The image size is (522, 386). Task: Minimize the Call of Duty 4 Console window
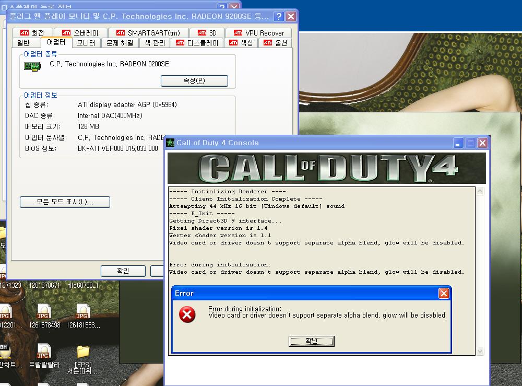[458, 143]
